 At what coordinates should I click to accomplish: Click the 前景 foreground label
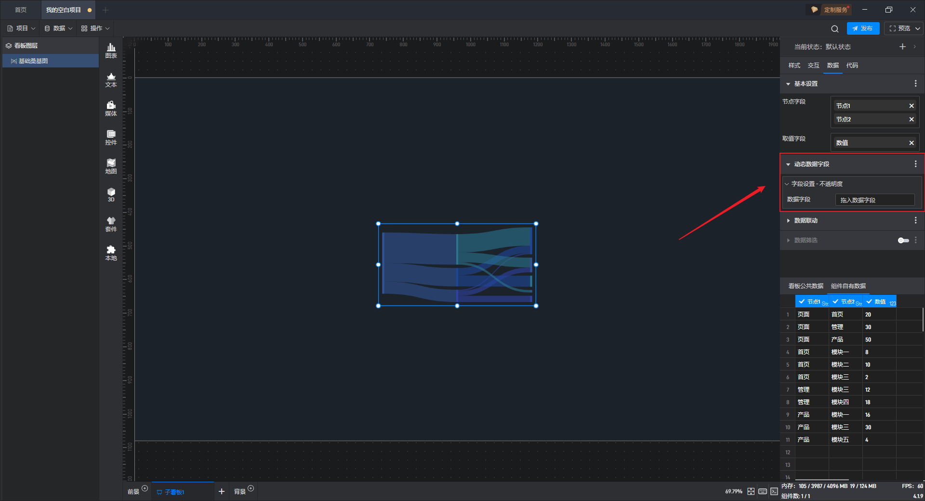[x=133, y=492]
